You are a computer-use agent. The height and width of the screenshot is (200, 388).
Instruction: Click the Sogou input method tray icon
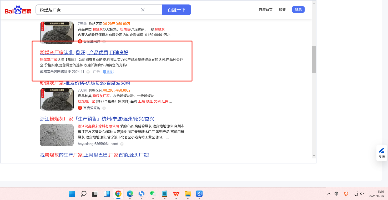tap(346, 194)
